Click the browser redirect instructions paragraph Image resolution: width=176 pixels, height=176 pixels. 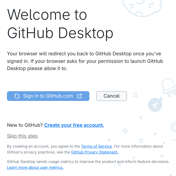tap(85, 61)
